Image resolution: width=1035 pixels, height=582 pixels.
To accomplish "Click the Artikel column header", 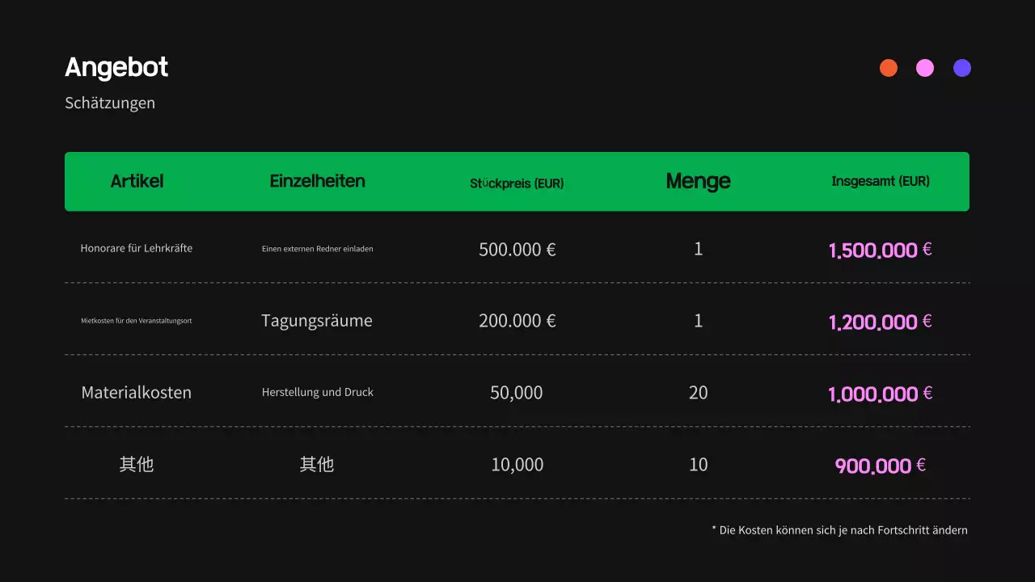I will 137,181.
